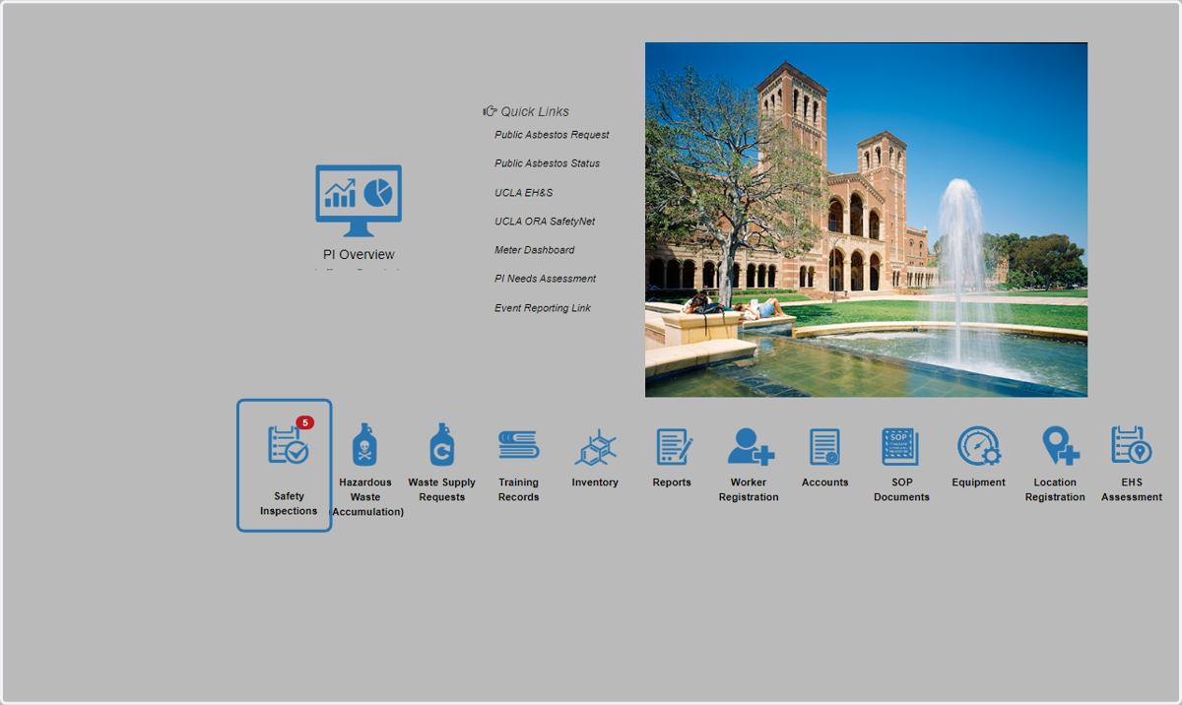Open SOP Documents icon
1182x705 pixels.
click(900, 447)
